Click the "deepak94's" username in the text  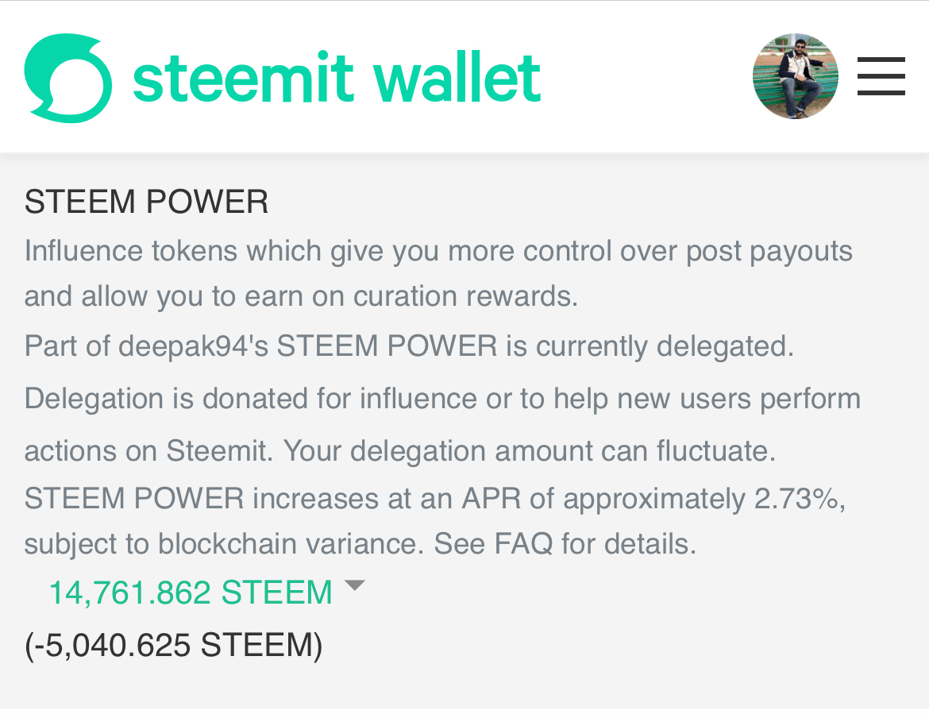click(x=194, y=346)
